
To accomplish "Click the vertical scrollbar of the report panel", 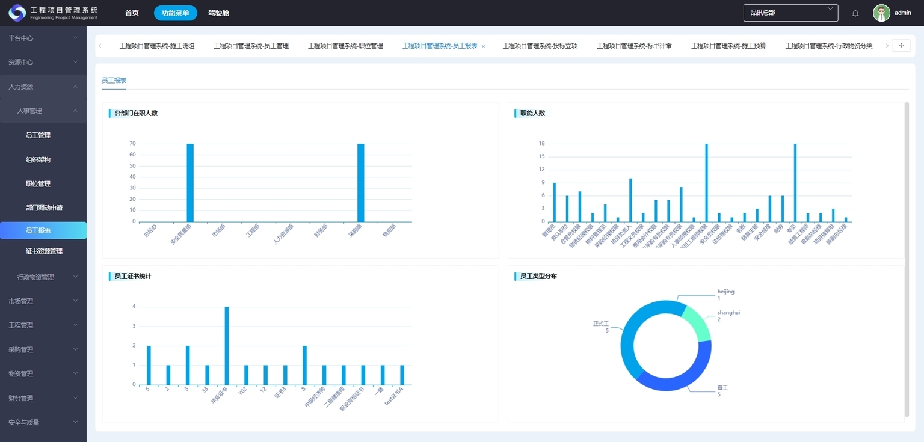I will (x=907, y=259).
